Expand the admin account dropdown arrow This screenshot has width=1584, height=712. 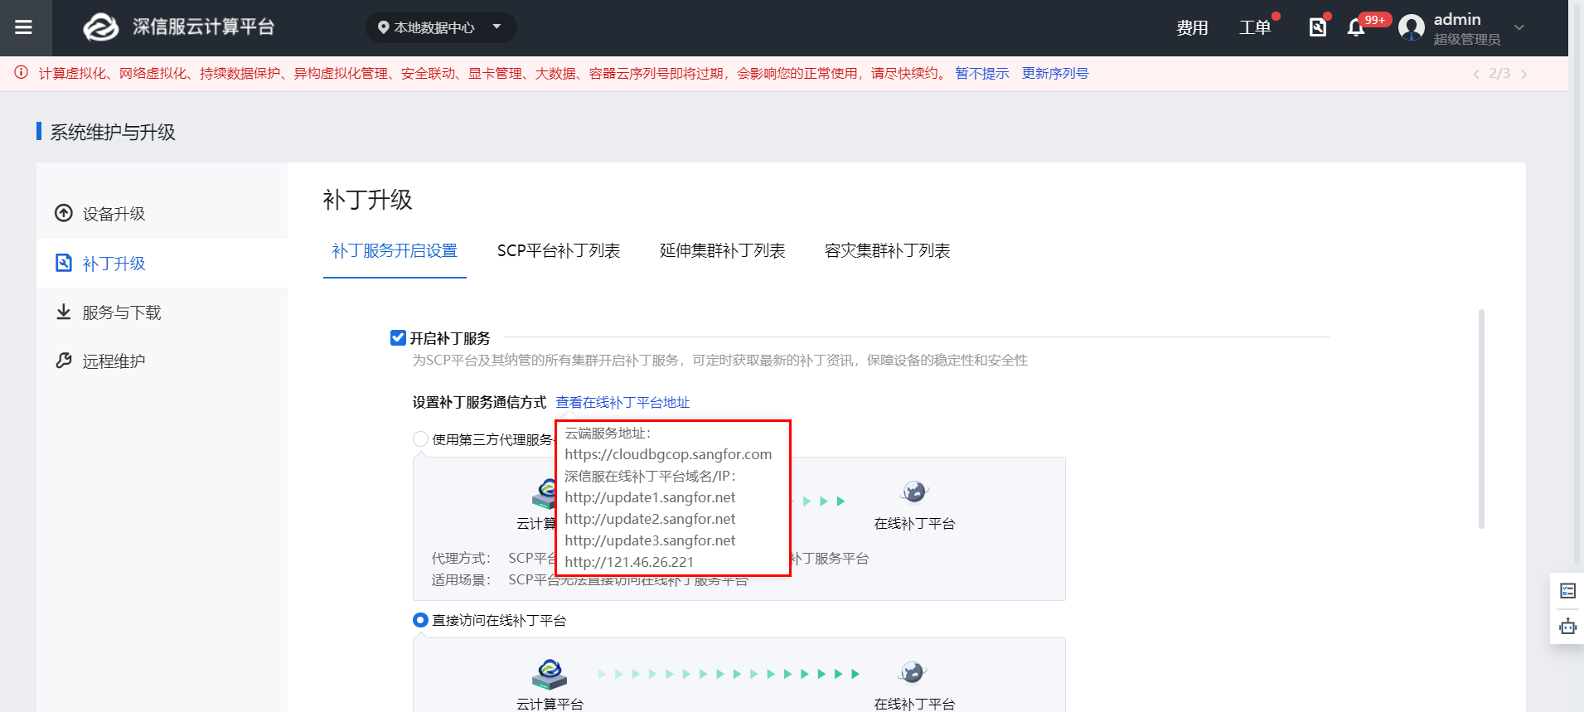coord(1519,27)
